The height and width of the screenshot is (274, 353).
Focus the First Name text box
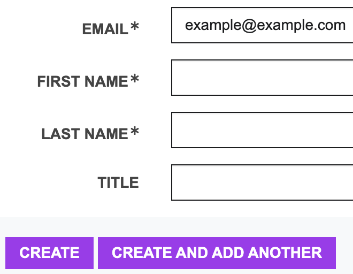(x=262, y=78)
